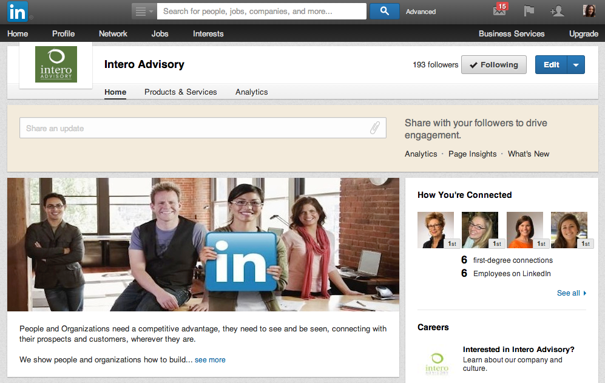Click the Intero logo in Careers section

point(437,364)
